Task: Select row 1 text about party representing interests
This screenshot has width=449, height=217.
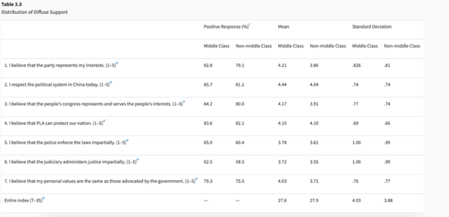Action: click(60, 65)
